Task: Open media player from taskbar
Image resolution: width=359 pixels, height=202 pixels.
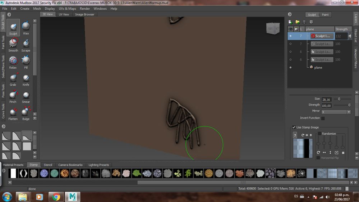Action: [40, 197]
